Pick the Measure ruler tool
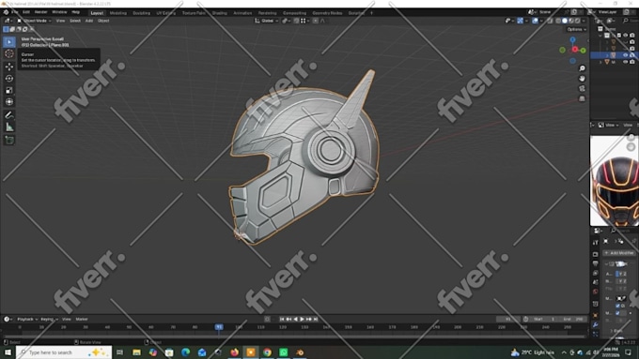The width and height of the screenshot is (639, 359). pos(9,127)
